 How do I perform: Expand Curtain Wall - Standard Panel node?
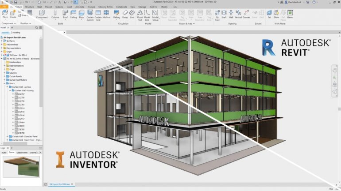coord(8,136)
